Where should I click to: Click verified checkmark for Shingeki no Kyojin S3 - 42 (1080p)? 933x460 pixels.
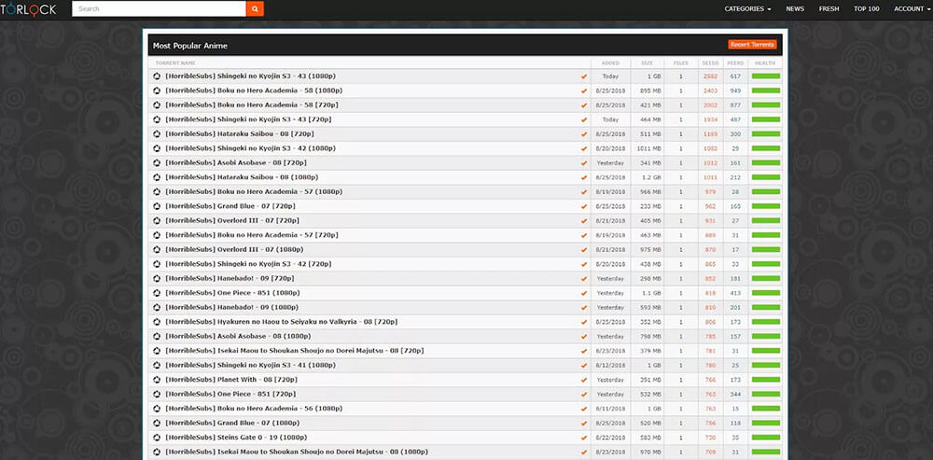(x=584, y=148)
